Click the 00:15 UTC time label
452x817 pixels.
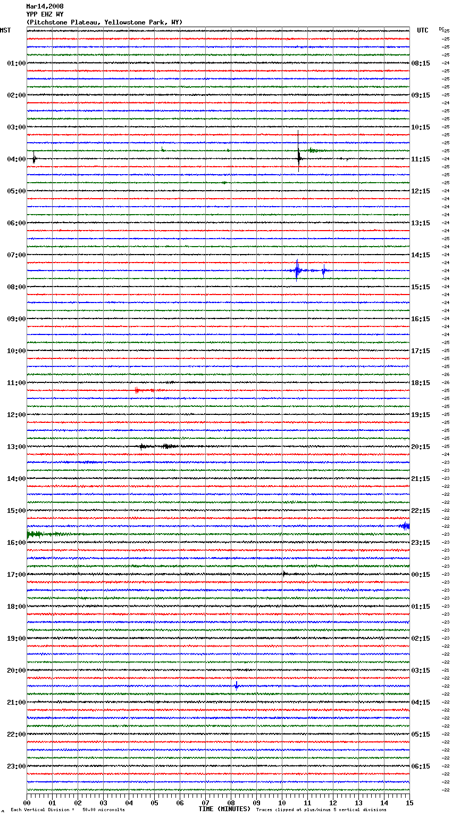point(421,575)
